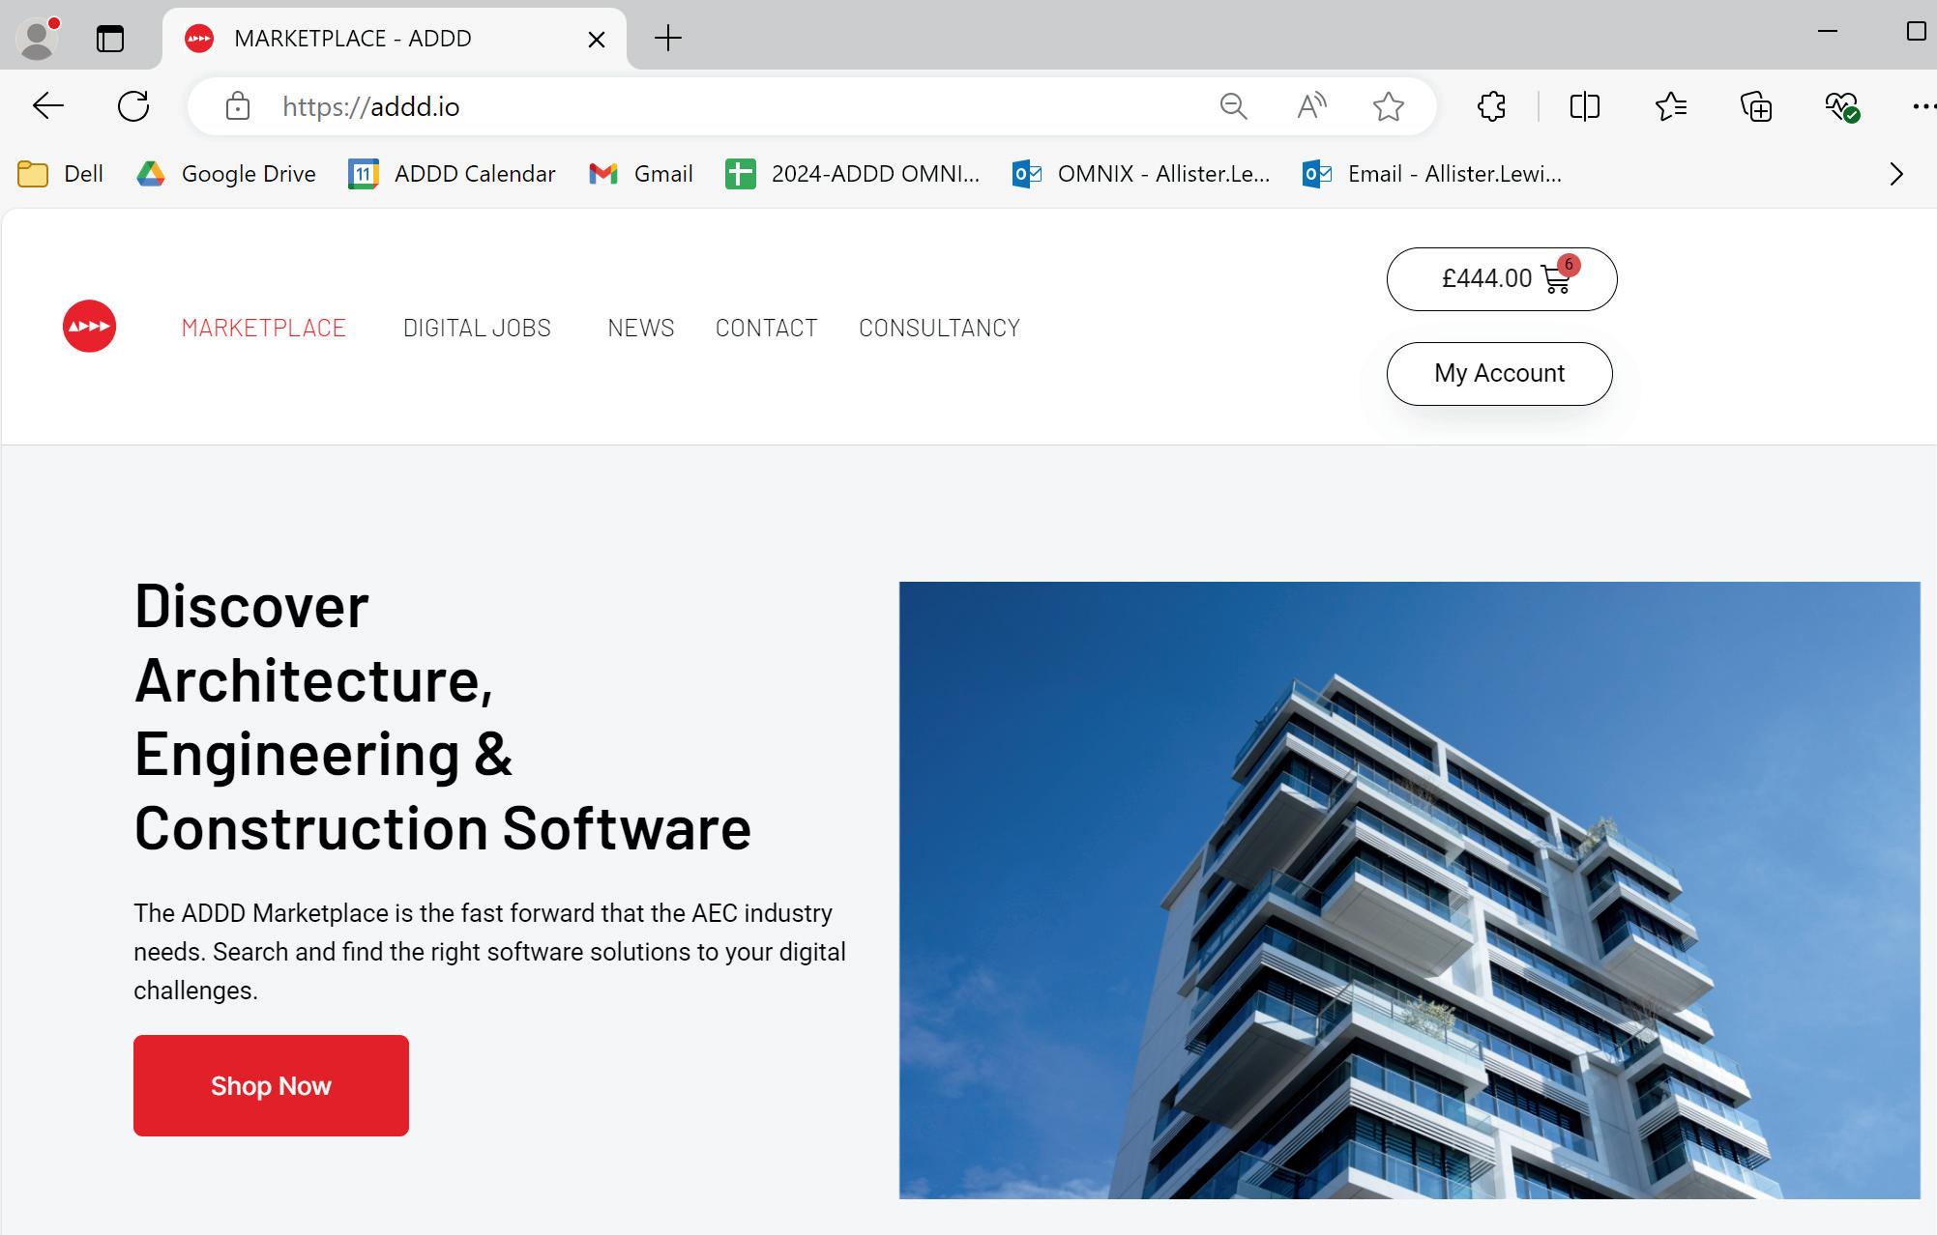Refresh the current page
The width and height of the screenshot is (1937, 1235).
point(133,106)
